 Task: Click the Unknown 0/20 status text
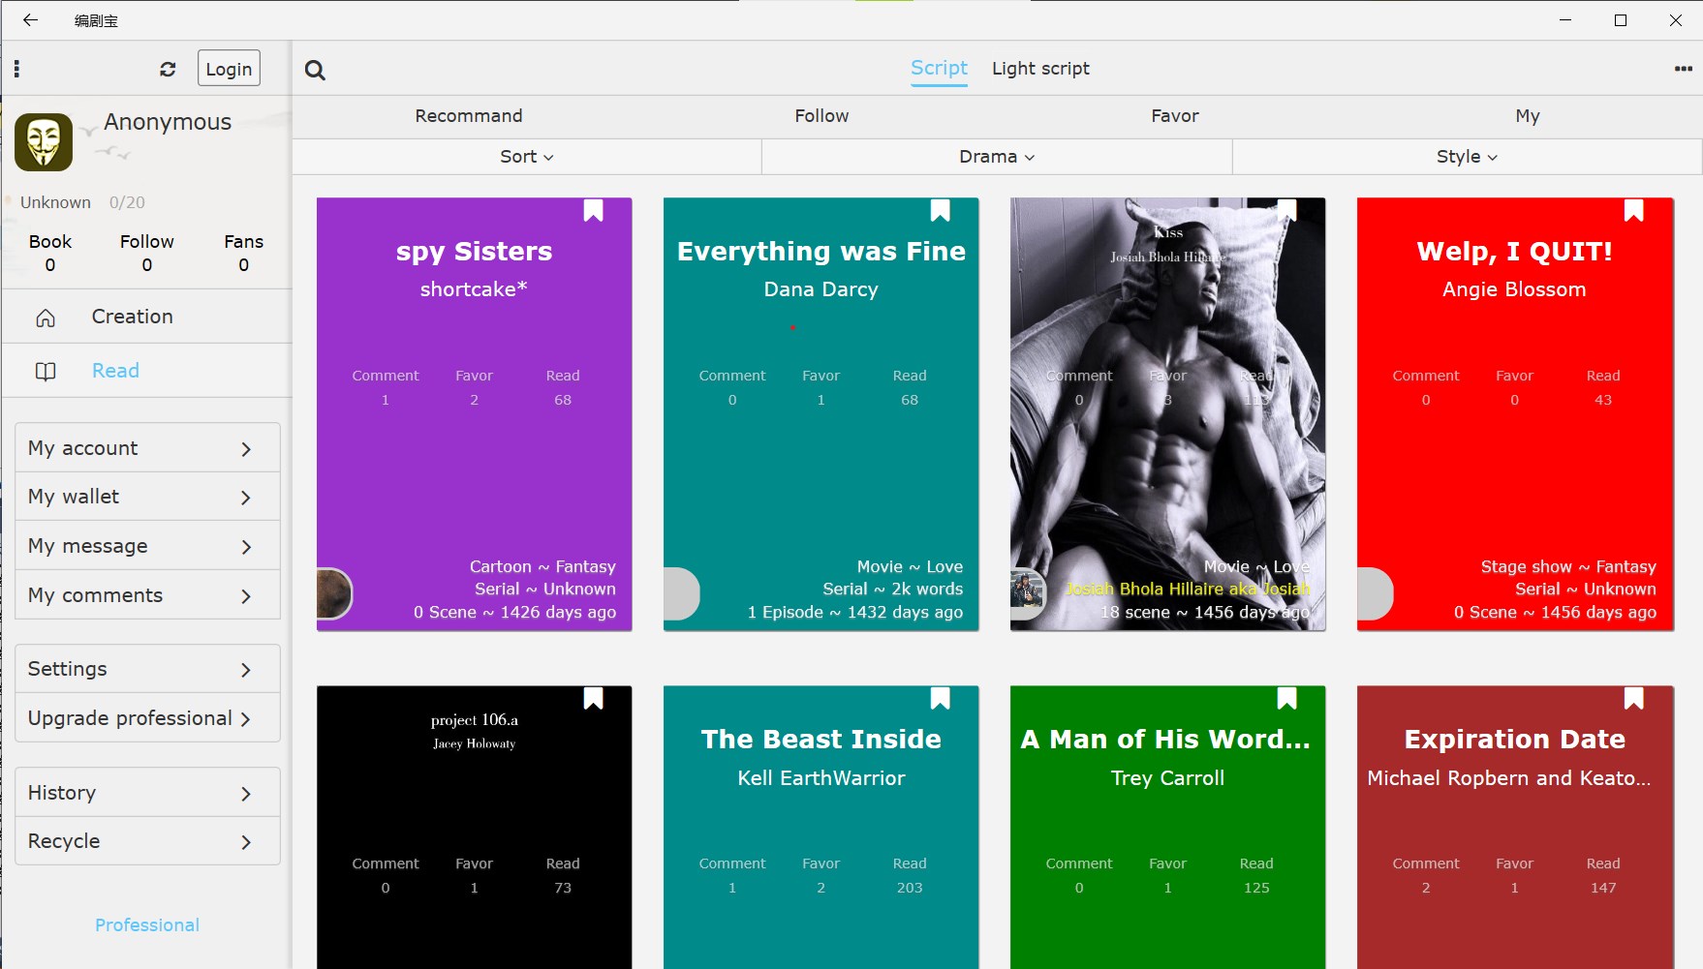(82, 202)
